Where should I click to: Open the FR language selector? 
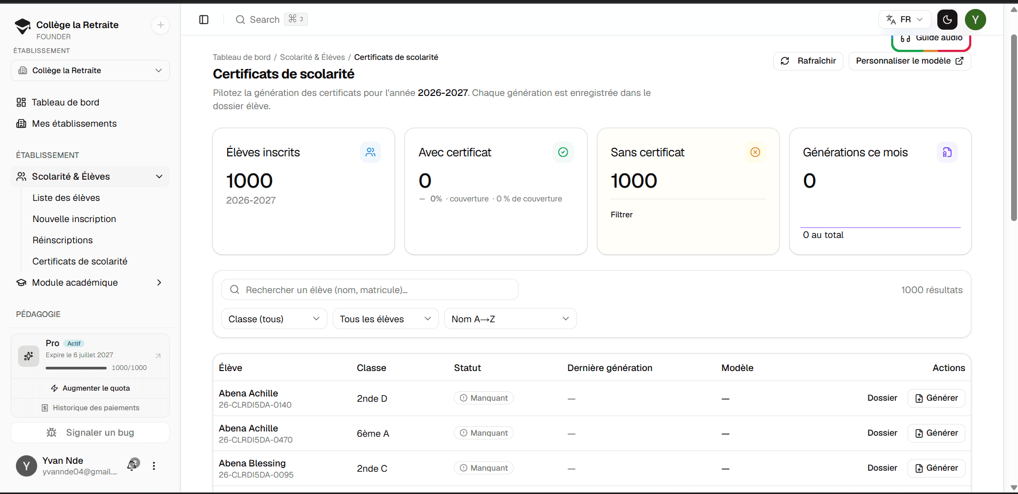pos(905,20)
